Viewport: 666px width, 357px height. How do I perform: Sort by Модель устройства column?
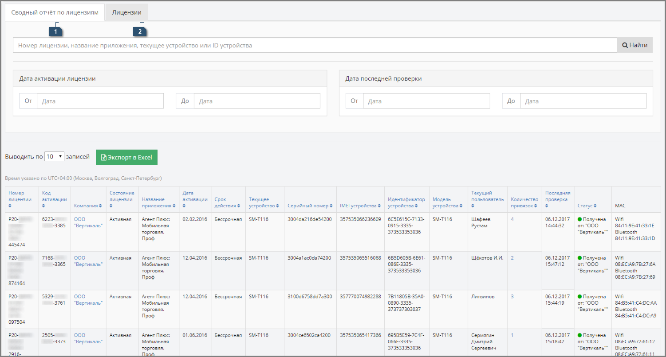(448, 202)
